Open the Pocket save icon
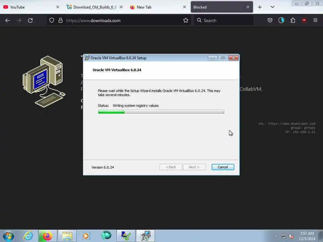The height and width of the screenshot is (242, 323). pos(270,20)
